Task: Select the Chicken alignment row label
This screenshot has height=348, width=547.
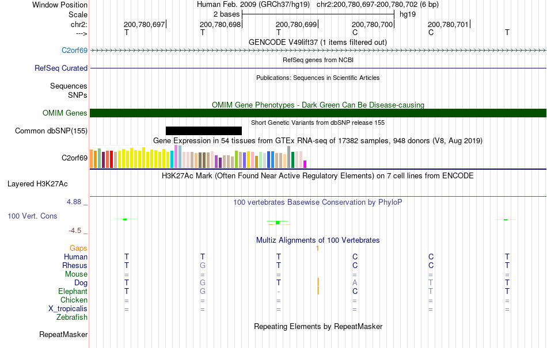Action: pyautogui.click(x=74, y=300)
